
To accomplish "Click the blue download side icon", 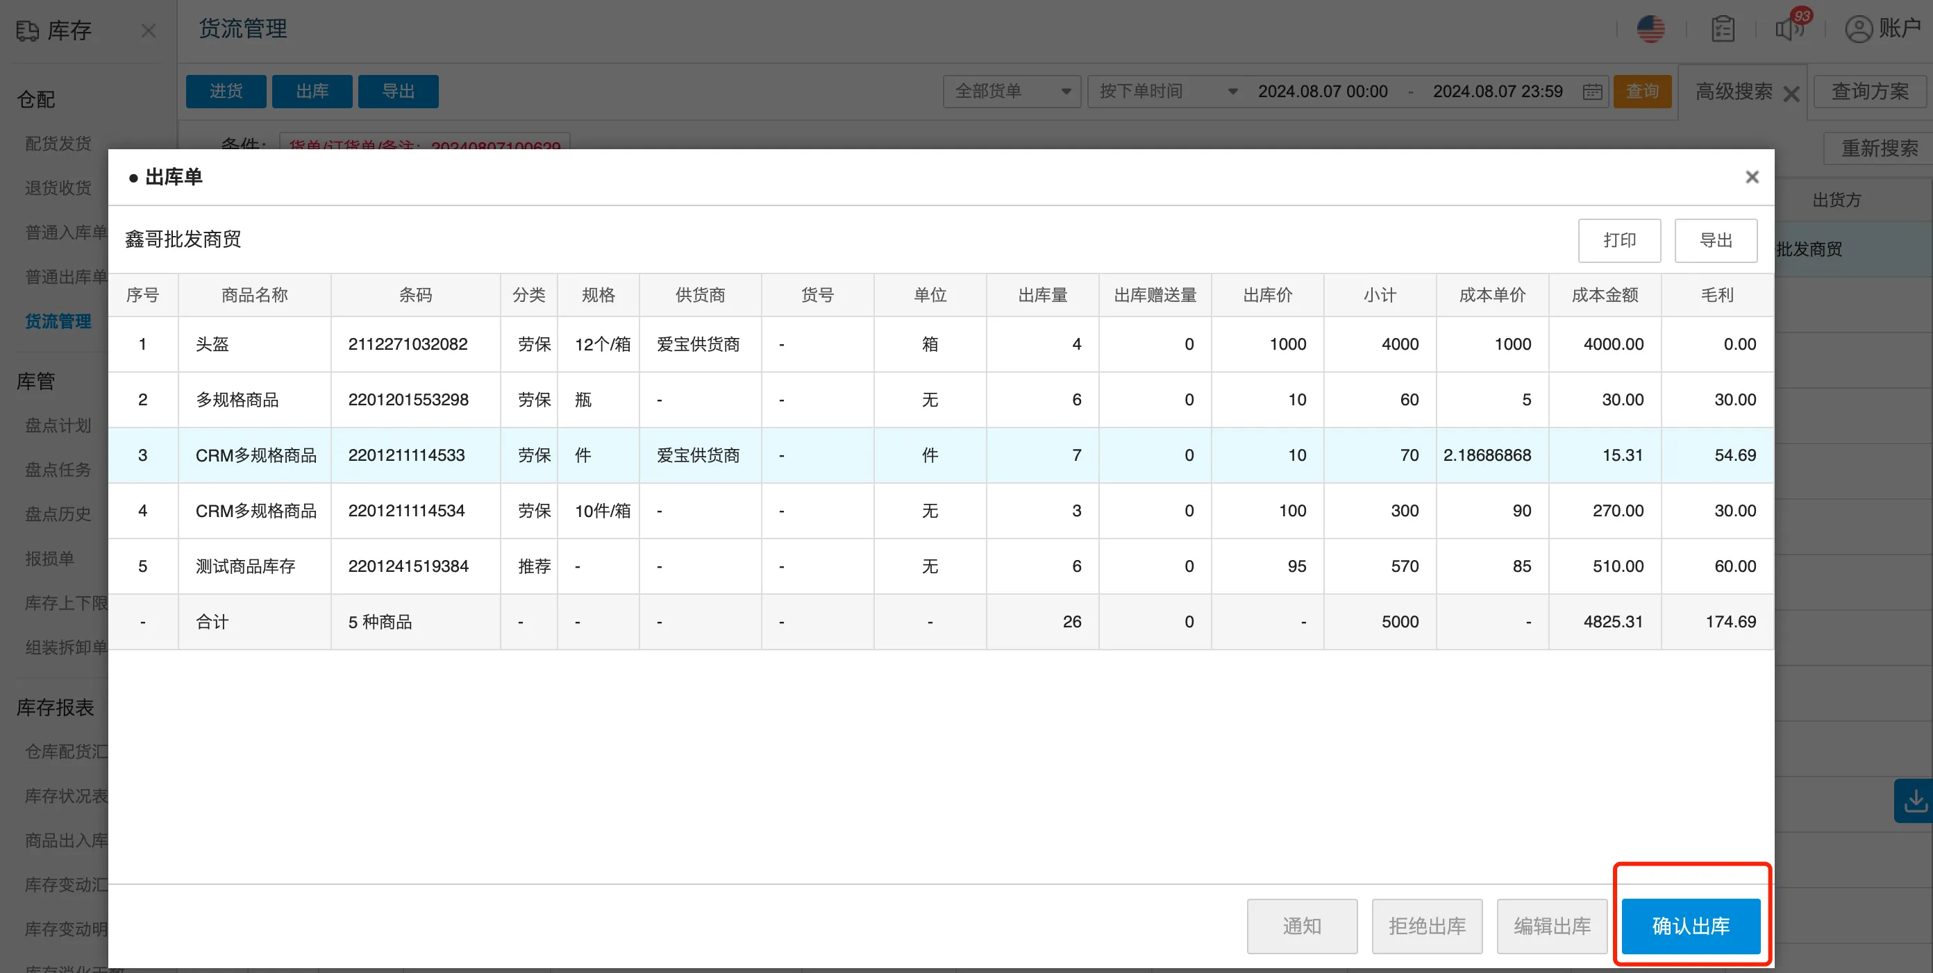I will click(1914, 800).
